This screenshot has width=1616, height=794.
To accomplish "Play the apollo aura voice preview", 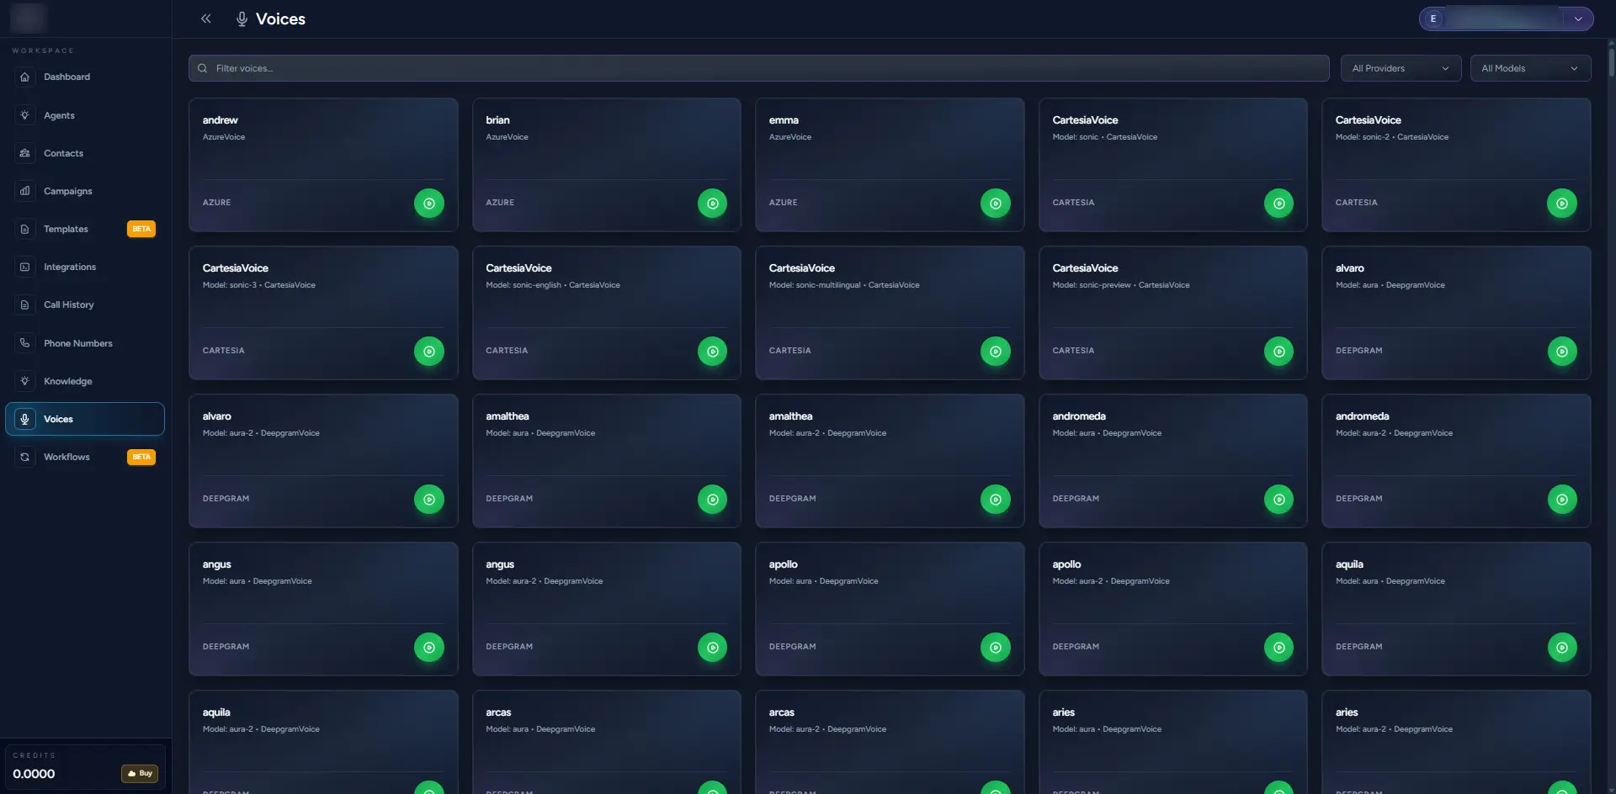I will tap(995, 648).
